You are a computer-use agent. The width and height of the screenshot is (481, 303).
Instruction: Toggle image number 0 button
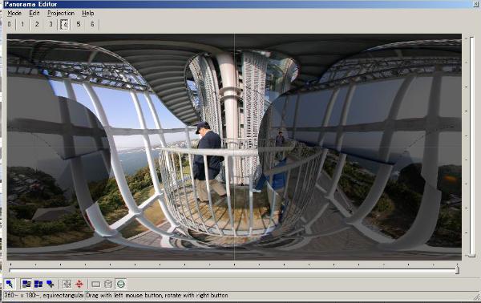coord(9,24)
